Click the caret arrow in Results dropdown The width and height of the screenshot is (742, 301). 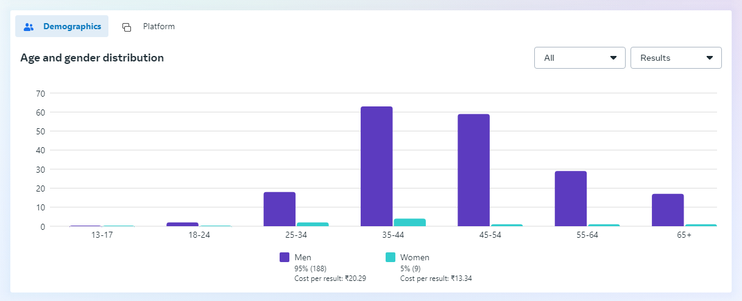(x=710, y=58)
